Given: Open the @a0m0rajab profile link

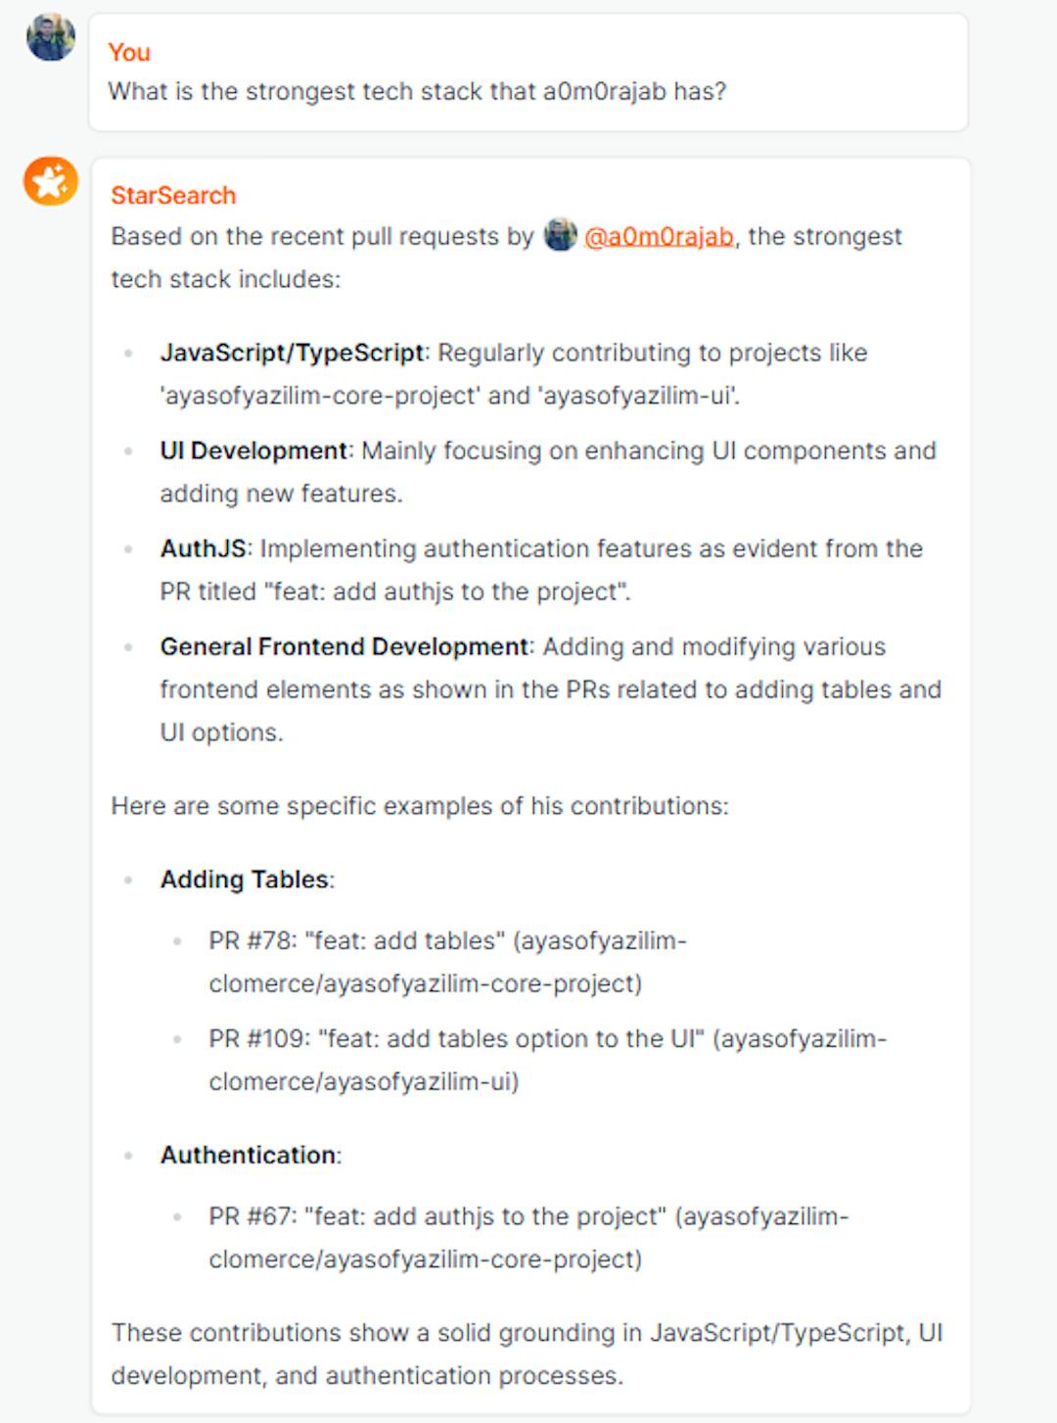Looking at the screenshot, I should tap(659, 237).
